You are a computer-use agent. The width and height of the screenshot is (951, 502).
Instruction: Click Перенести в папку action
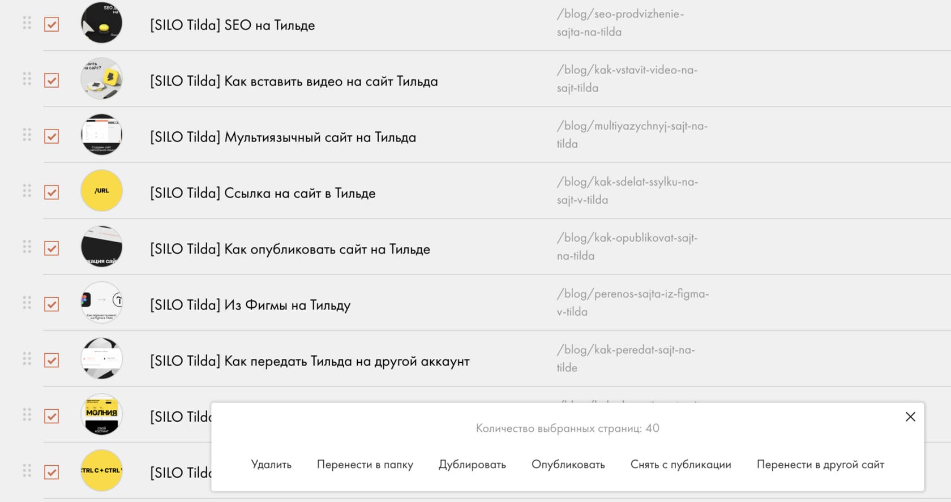[365, 465]
